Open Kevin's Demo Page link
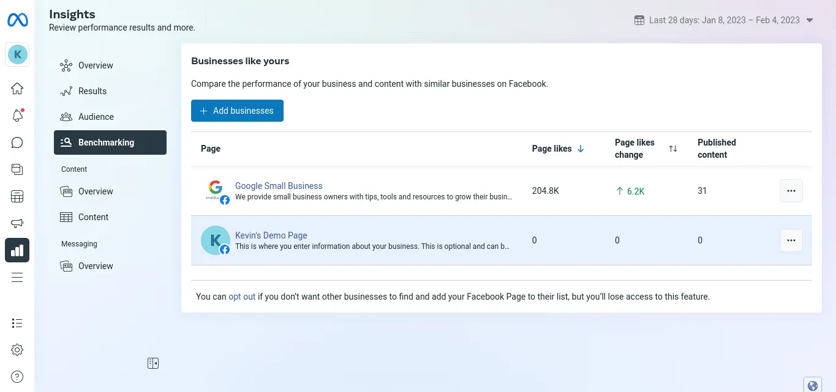This screenshot has height=392, width=836. (x=271, y=235)
